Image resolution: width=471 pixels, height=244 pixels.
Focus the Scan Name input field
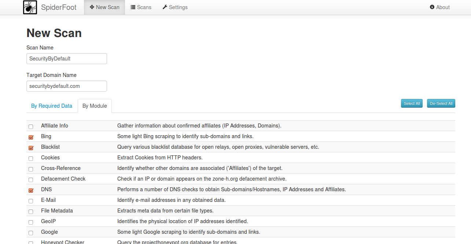67,59
